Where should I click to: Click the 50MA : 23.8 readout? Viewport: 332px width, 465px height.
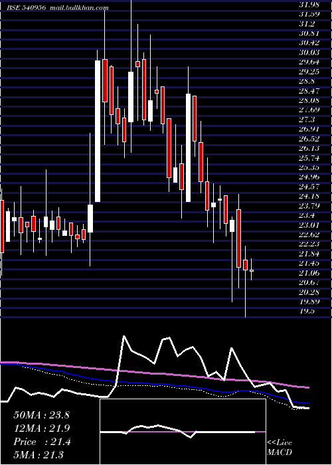[41, 415]
